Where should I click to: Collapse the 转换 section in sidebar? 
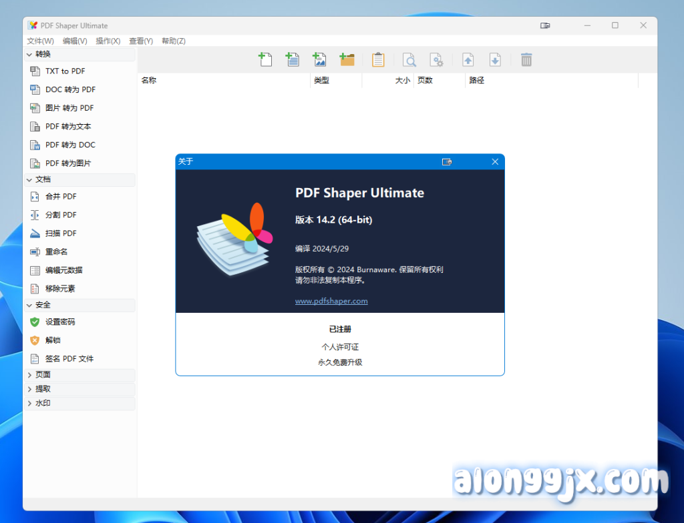[x=29, y=54]
